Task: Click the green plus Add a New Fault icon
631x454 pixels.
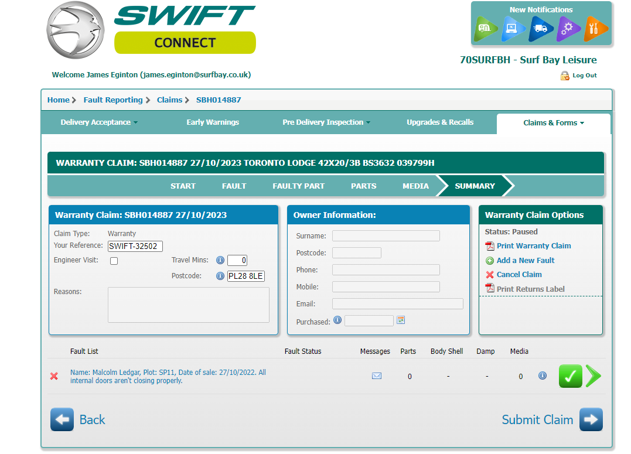Action: [490, 261]
